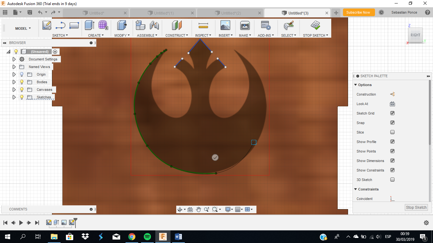Image resolution: width=433 pixels, height=243 pixels.
Task: Click the Make 3D print icon
Action: click(245, 25)
